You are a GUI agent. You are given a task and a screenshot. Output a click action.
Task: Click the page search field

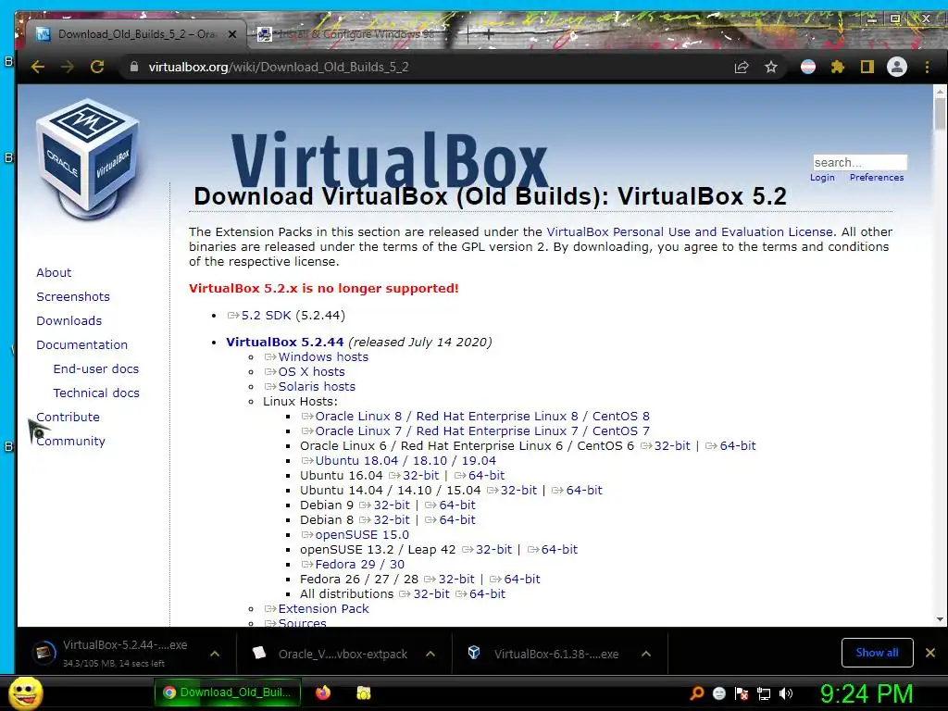coord(860,162)
